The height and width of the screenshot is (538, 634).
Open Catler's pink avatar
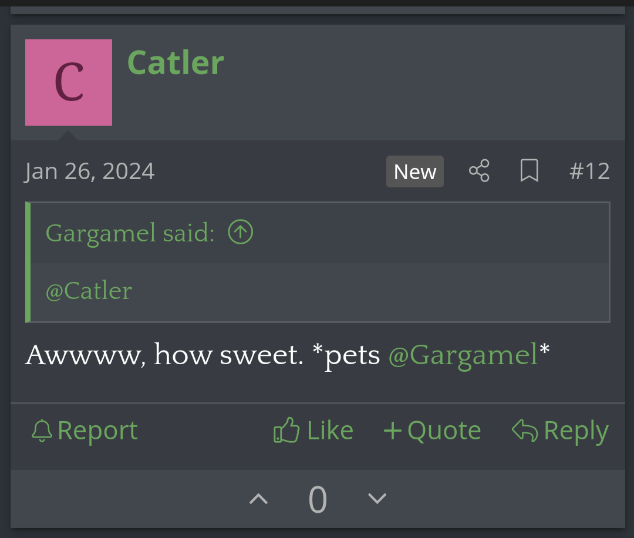point(69,82)
